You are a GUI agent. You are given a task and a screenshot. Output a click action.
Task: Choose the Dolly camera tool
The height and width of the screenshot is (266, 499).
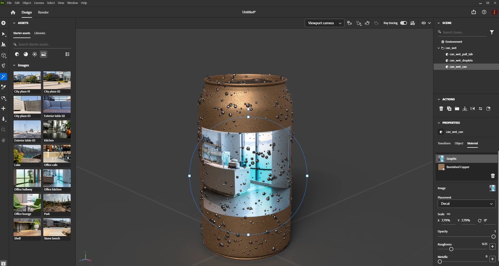[3, 119]
